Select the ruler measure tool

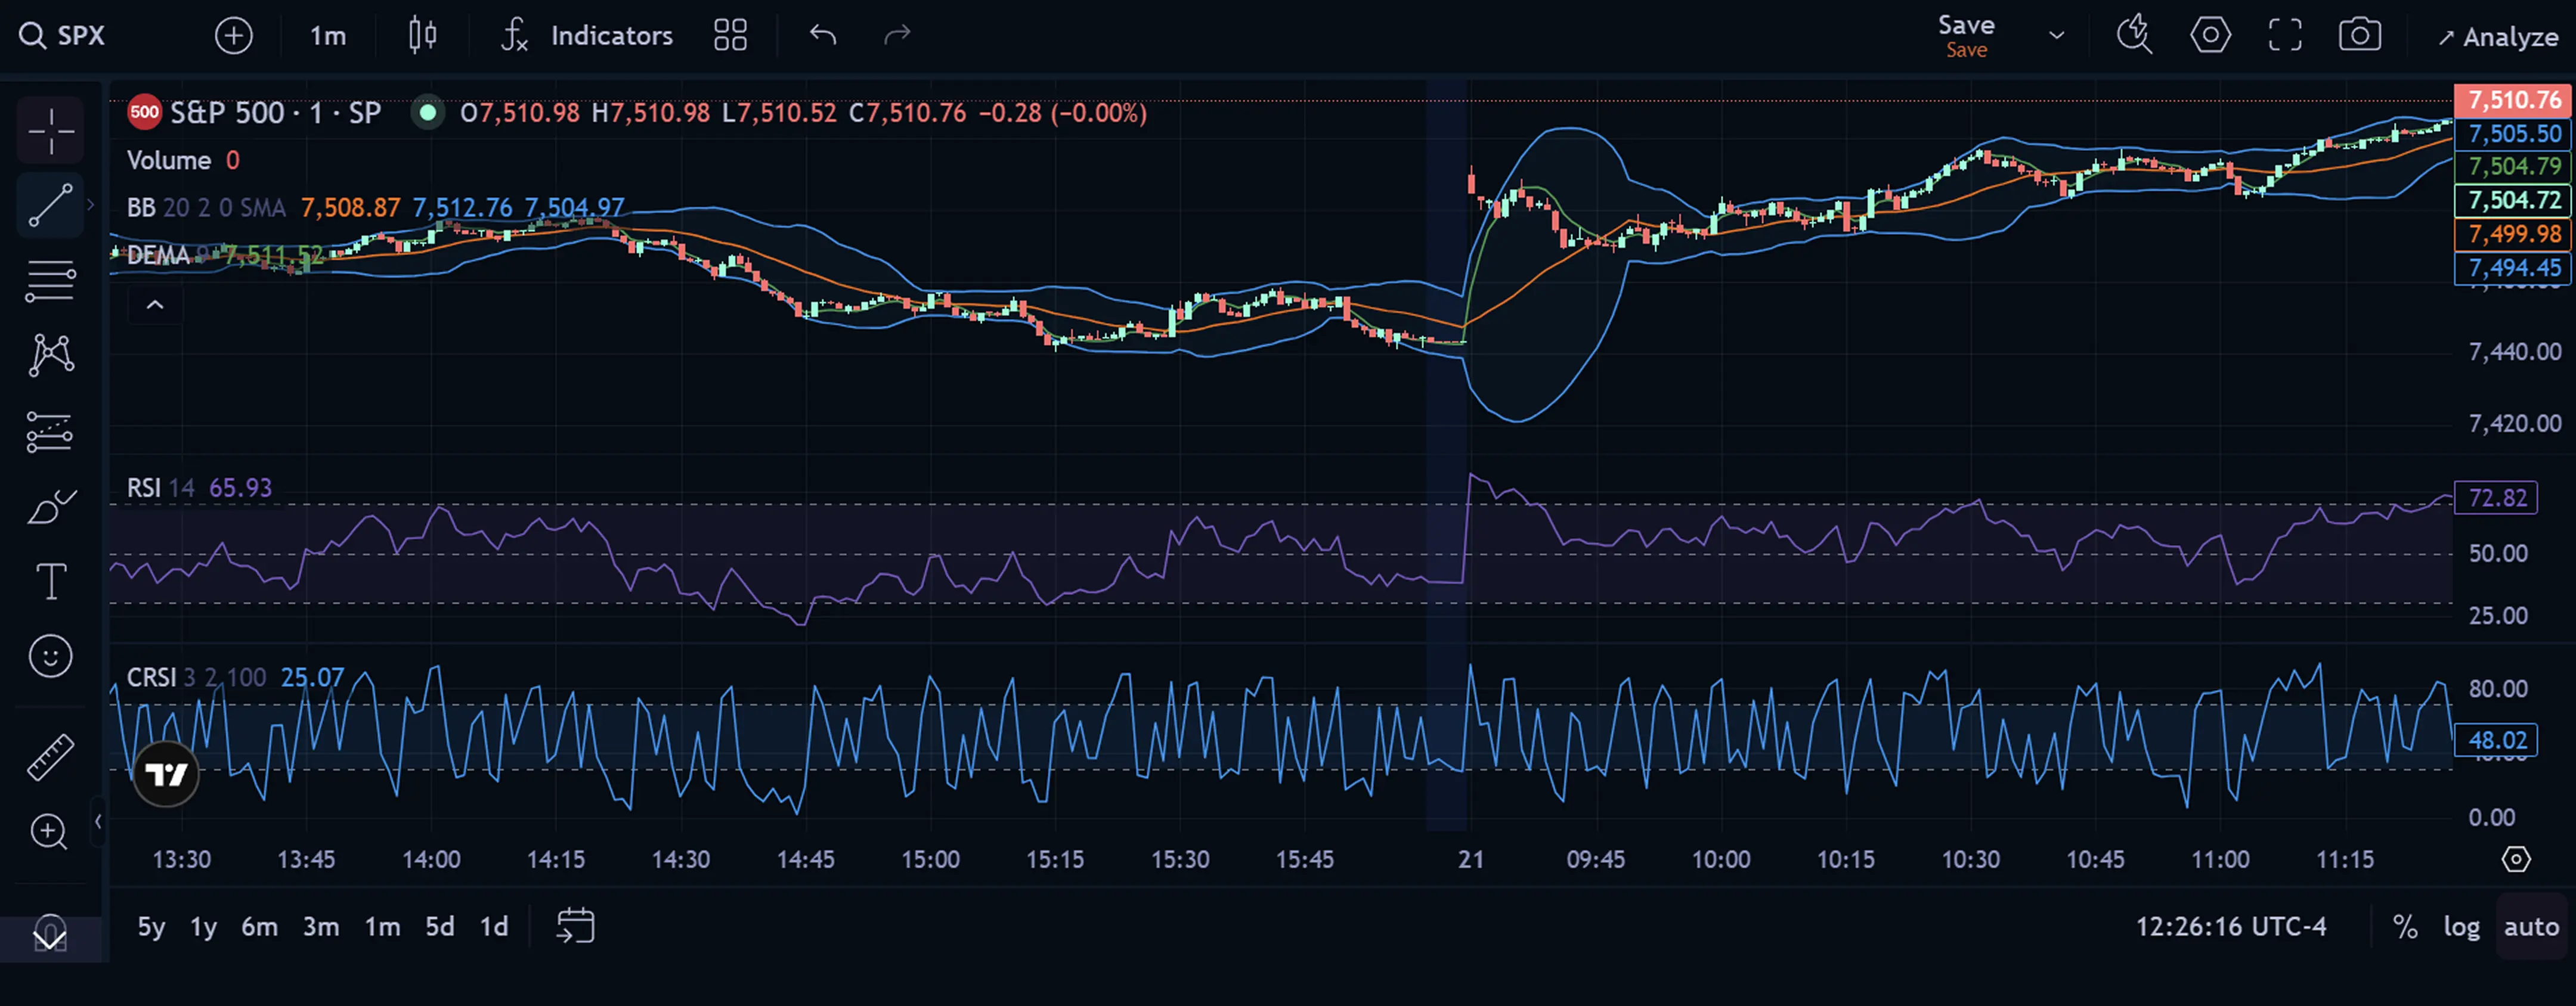(x=50, y=756)
